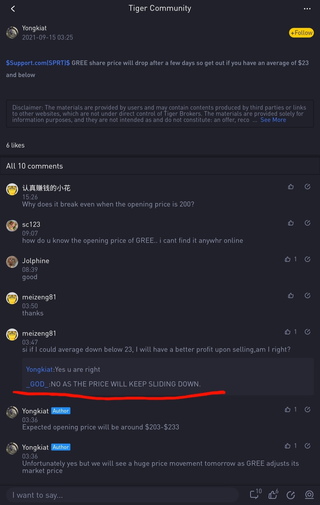Expand disclaimer with See More
320x505 pixels.
pos(273,120)
